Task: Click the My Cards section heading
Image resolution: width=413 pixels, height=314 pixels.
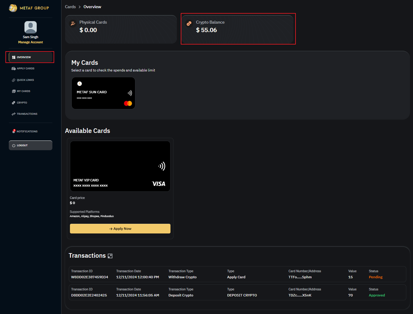Action: 85,63
